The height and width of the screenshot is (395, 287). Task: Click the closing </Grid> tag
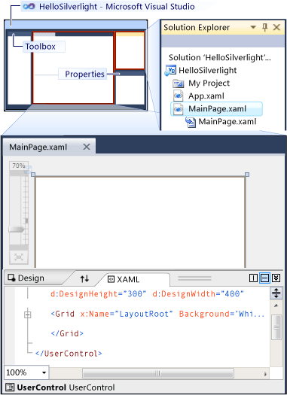click(67, 333)
